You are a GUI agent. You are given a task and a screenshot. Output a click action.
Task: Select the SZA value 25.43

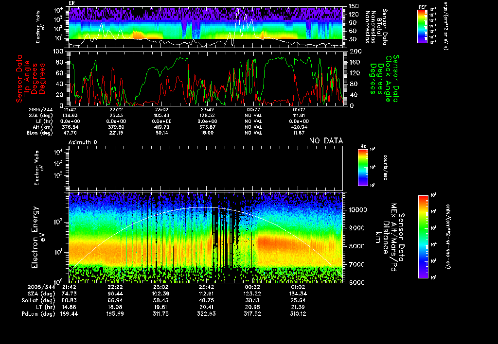(116, 116)
